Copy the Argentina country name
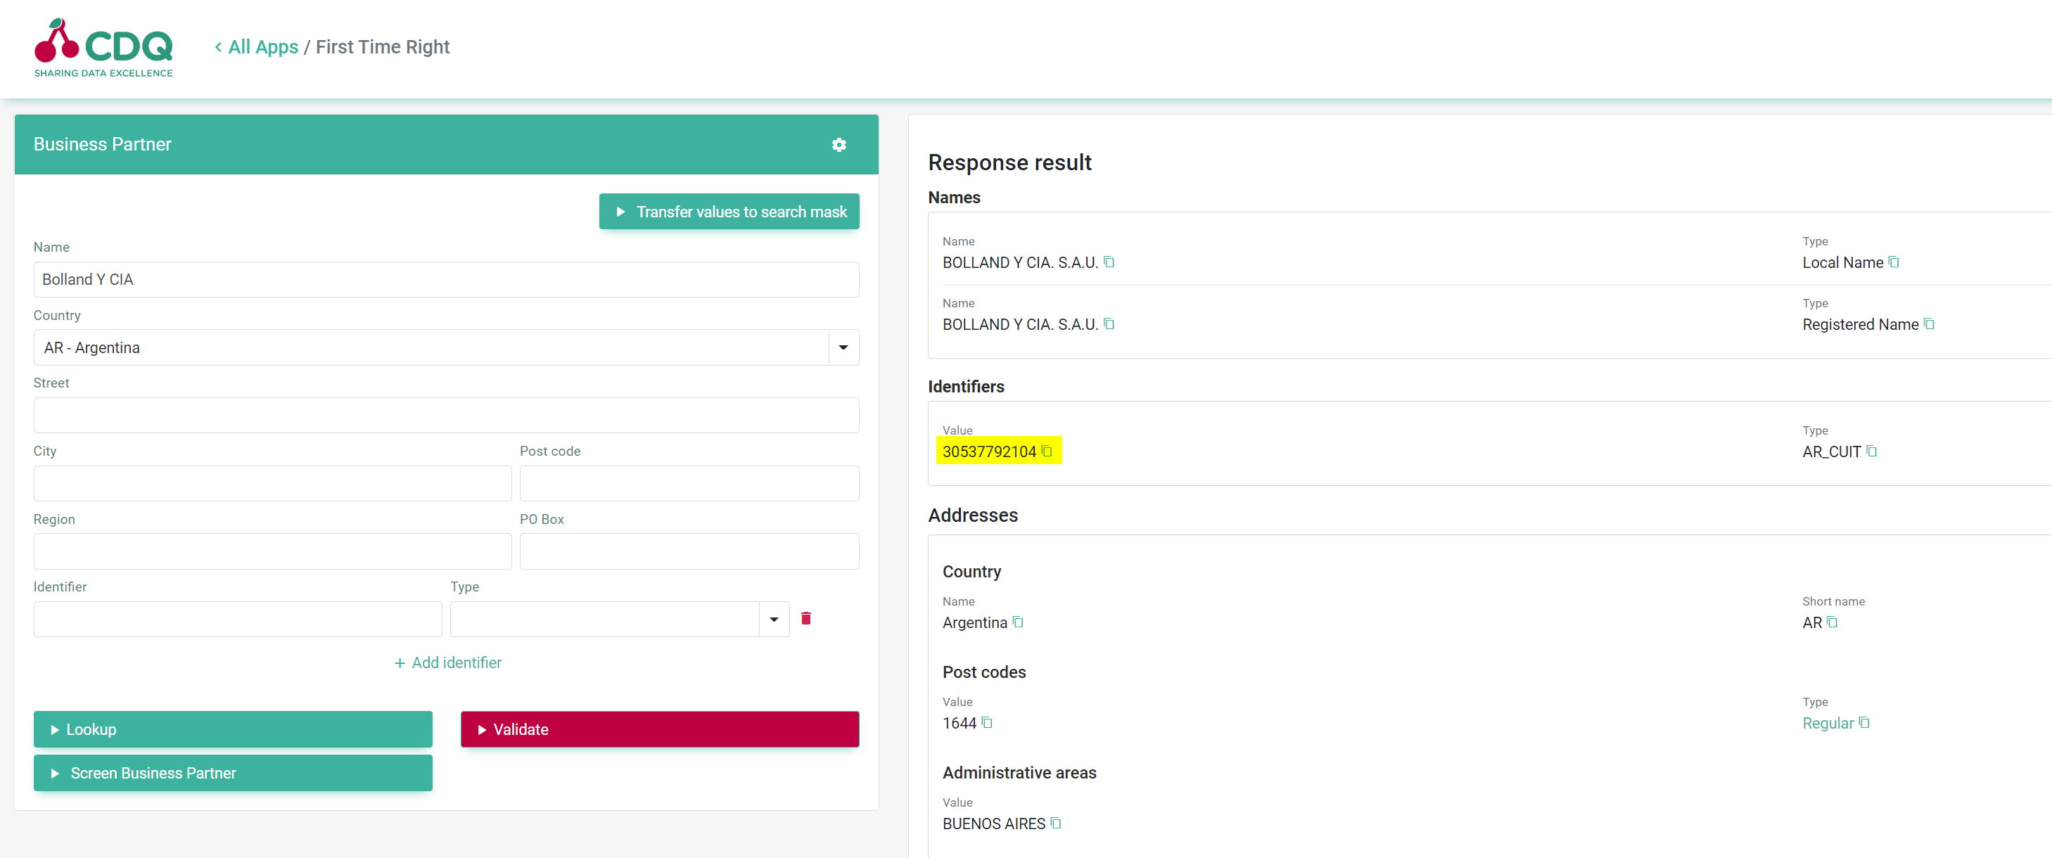Screen dimensions: 2052x858 (x=1017, y=622)
